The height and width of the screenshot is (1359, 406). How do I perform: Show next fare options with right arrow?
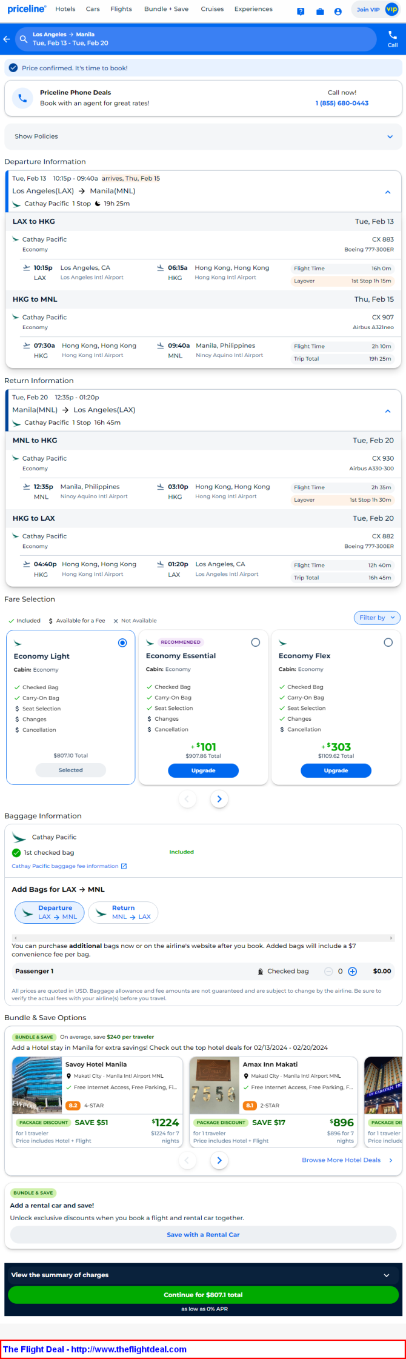[x=219, y=799]
